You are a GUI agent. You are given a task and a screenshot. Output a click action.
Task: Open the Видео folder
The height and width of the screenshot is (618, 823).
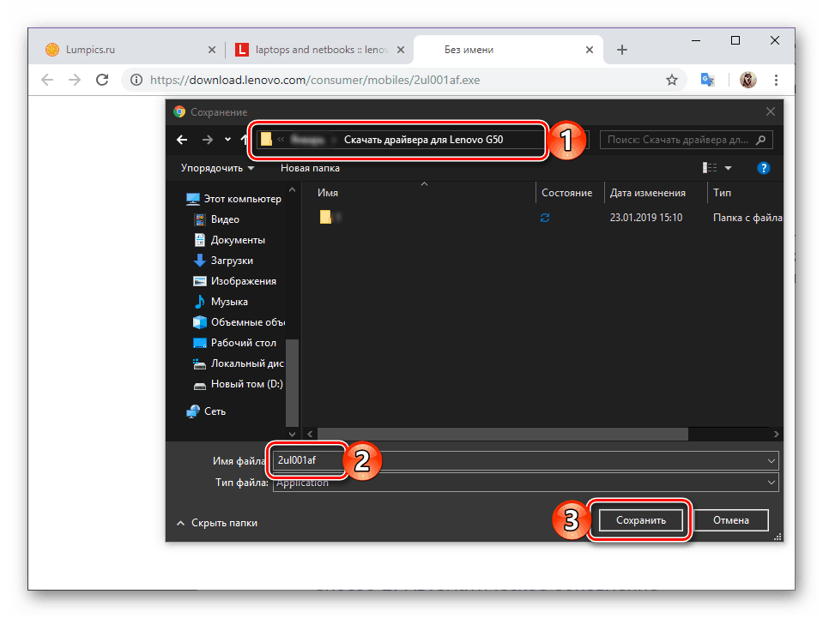click(x=217, y=219)
